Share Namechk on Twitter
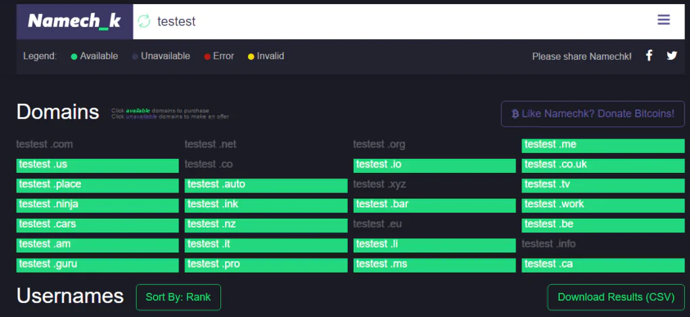This screenshot has height=317, width=690. point(672,56)
